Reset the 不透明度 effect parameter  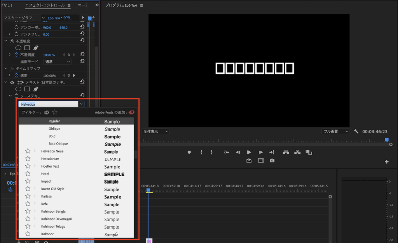point(82,55)
